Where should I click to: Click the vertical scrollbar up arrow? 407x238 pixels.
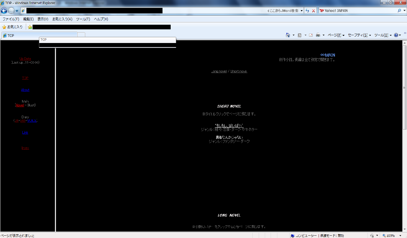pyautogui.click(x=404, y=43)
